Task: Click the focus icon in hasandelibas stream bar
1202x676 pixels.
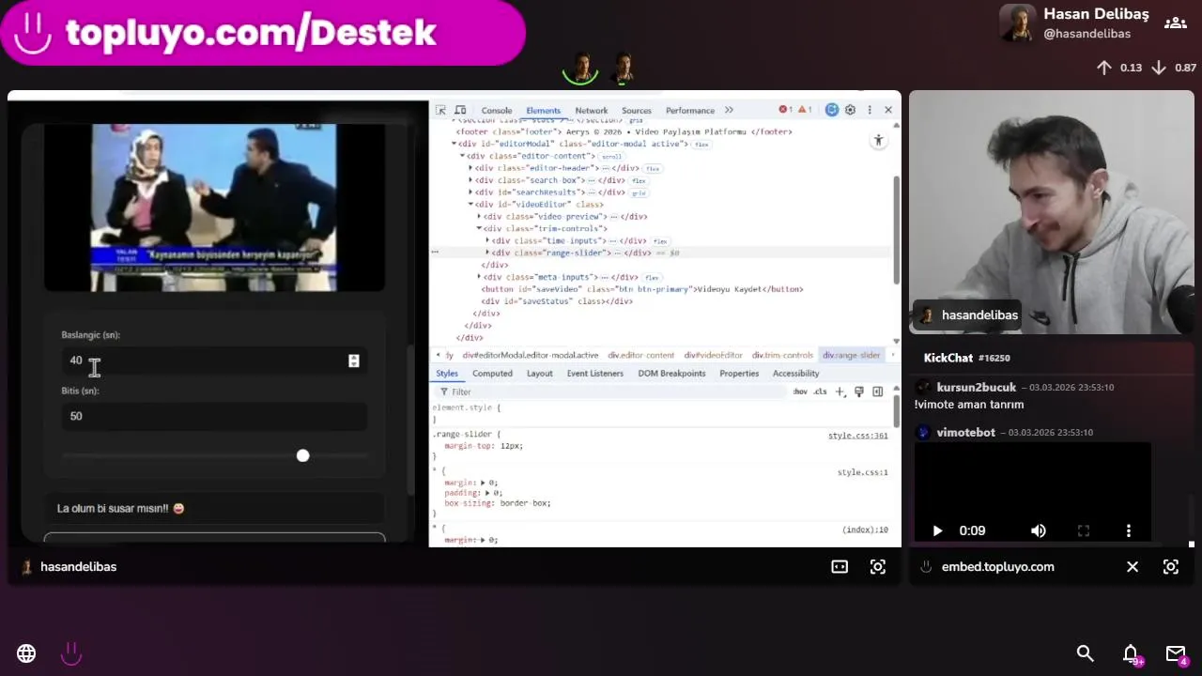Action: [x=878, y=567]
